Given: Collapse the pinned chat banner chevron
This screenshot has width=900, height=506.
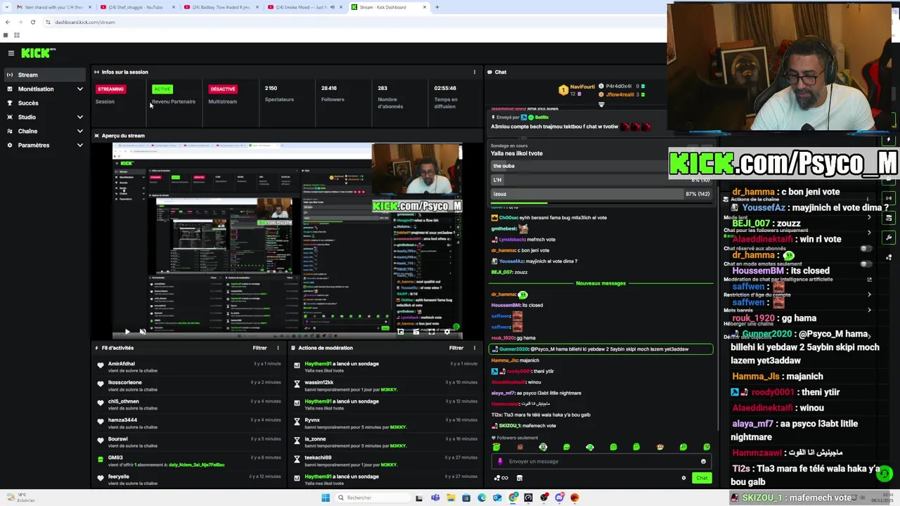Looking at the screenshot, I should click(x=601, y=105).
